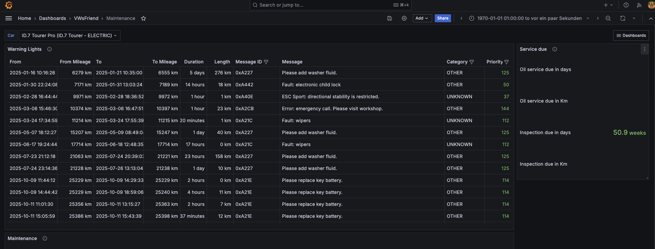
Task: Open the help question mark icon
Action: [x=626, y=5]
